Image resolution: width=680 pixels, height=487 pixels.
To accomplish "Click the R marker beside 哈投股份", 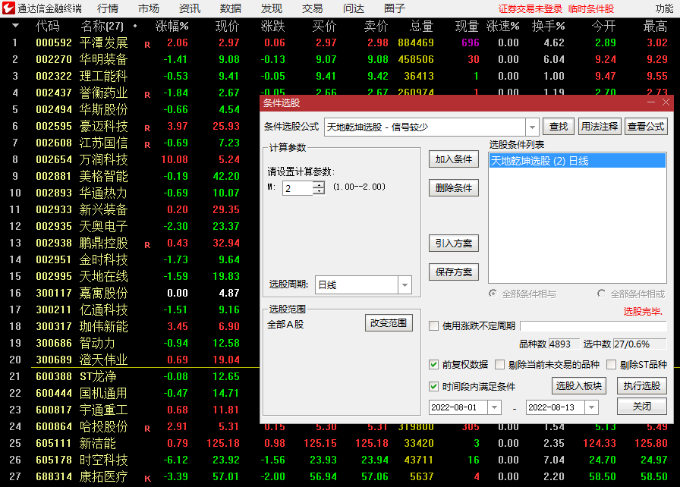I will (147, 429).
